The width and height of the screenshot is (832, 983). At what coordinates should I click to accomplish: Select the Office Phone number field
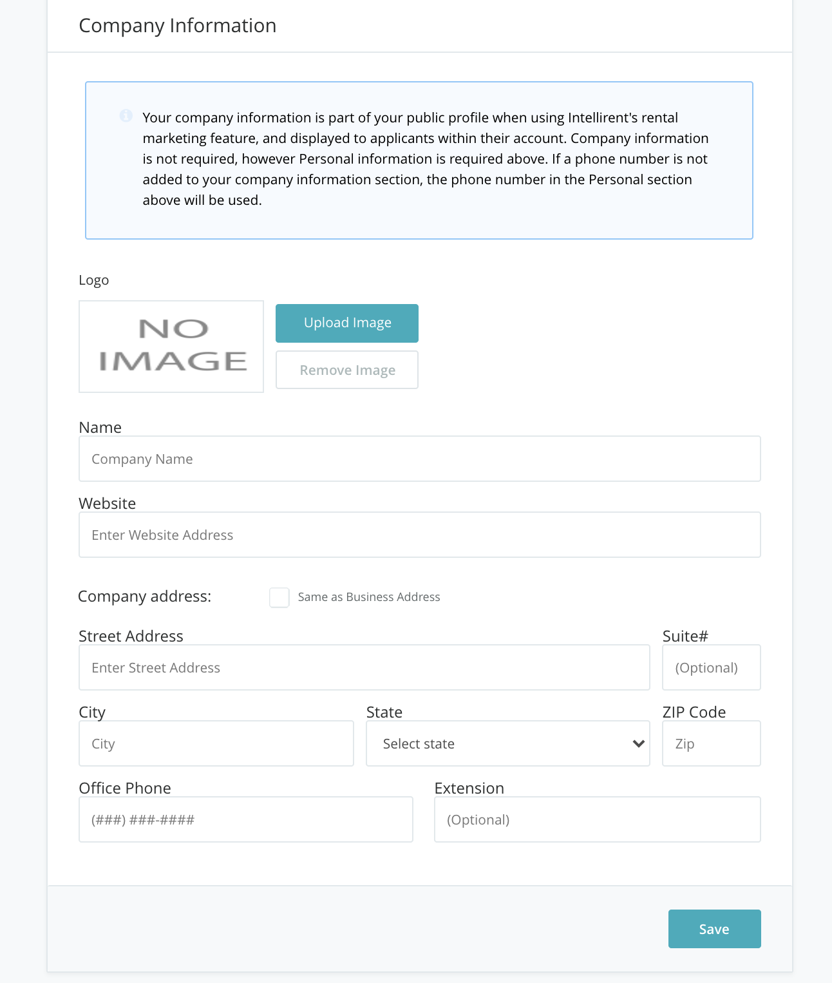tap(245, 819)
